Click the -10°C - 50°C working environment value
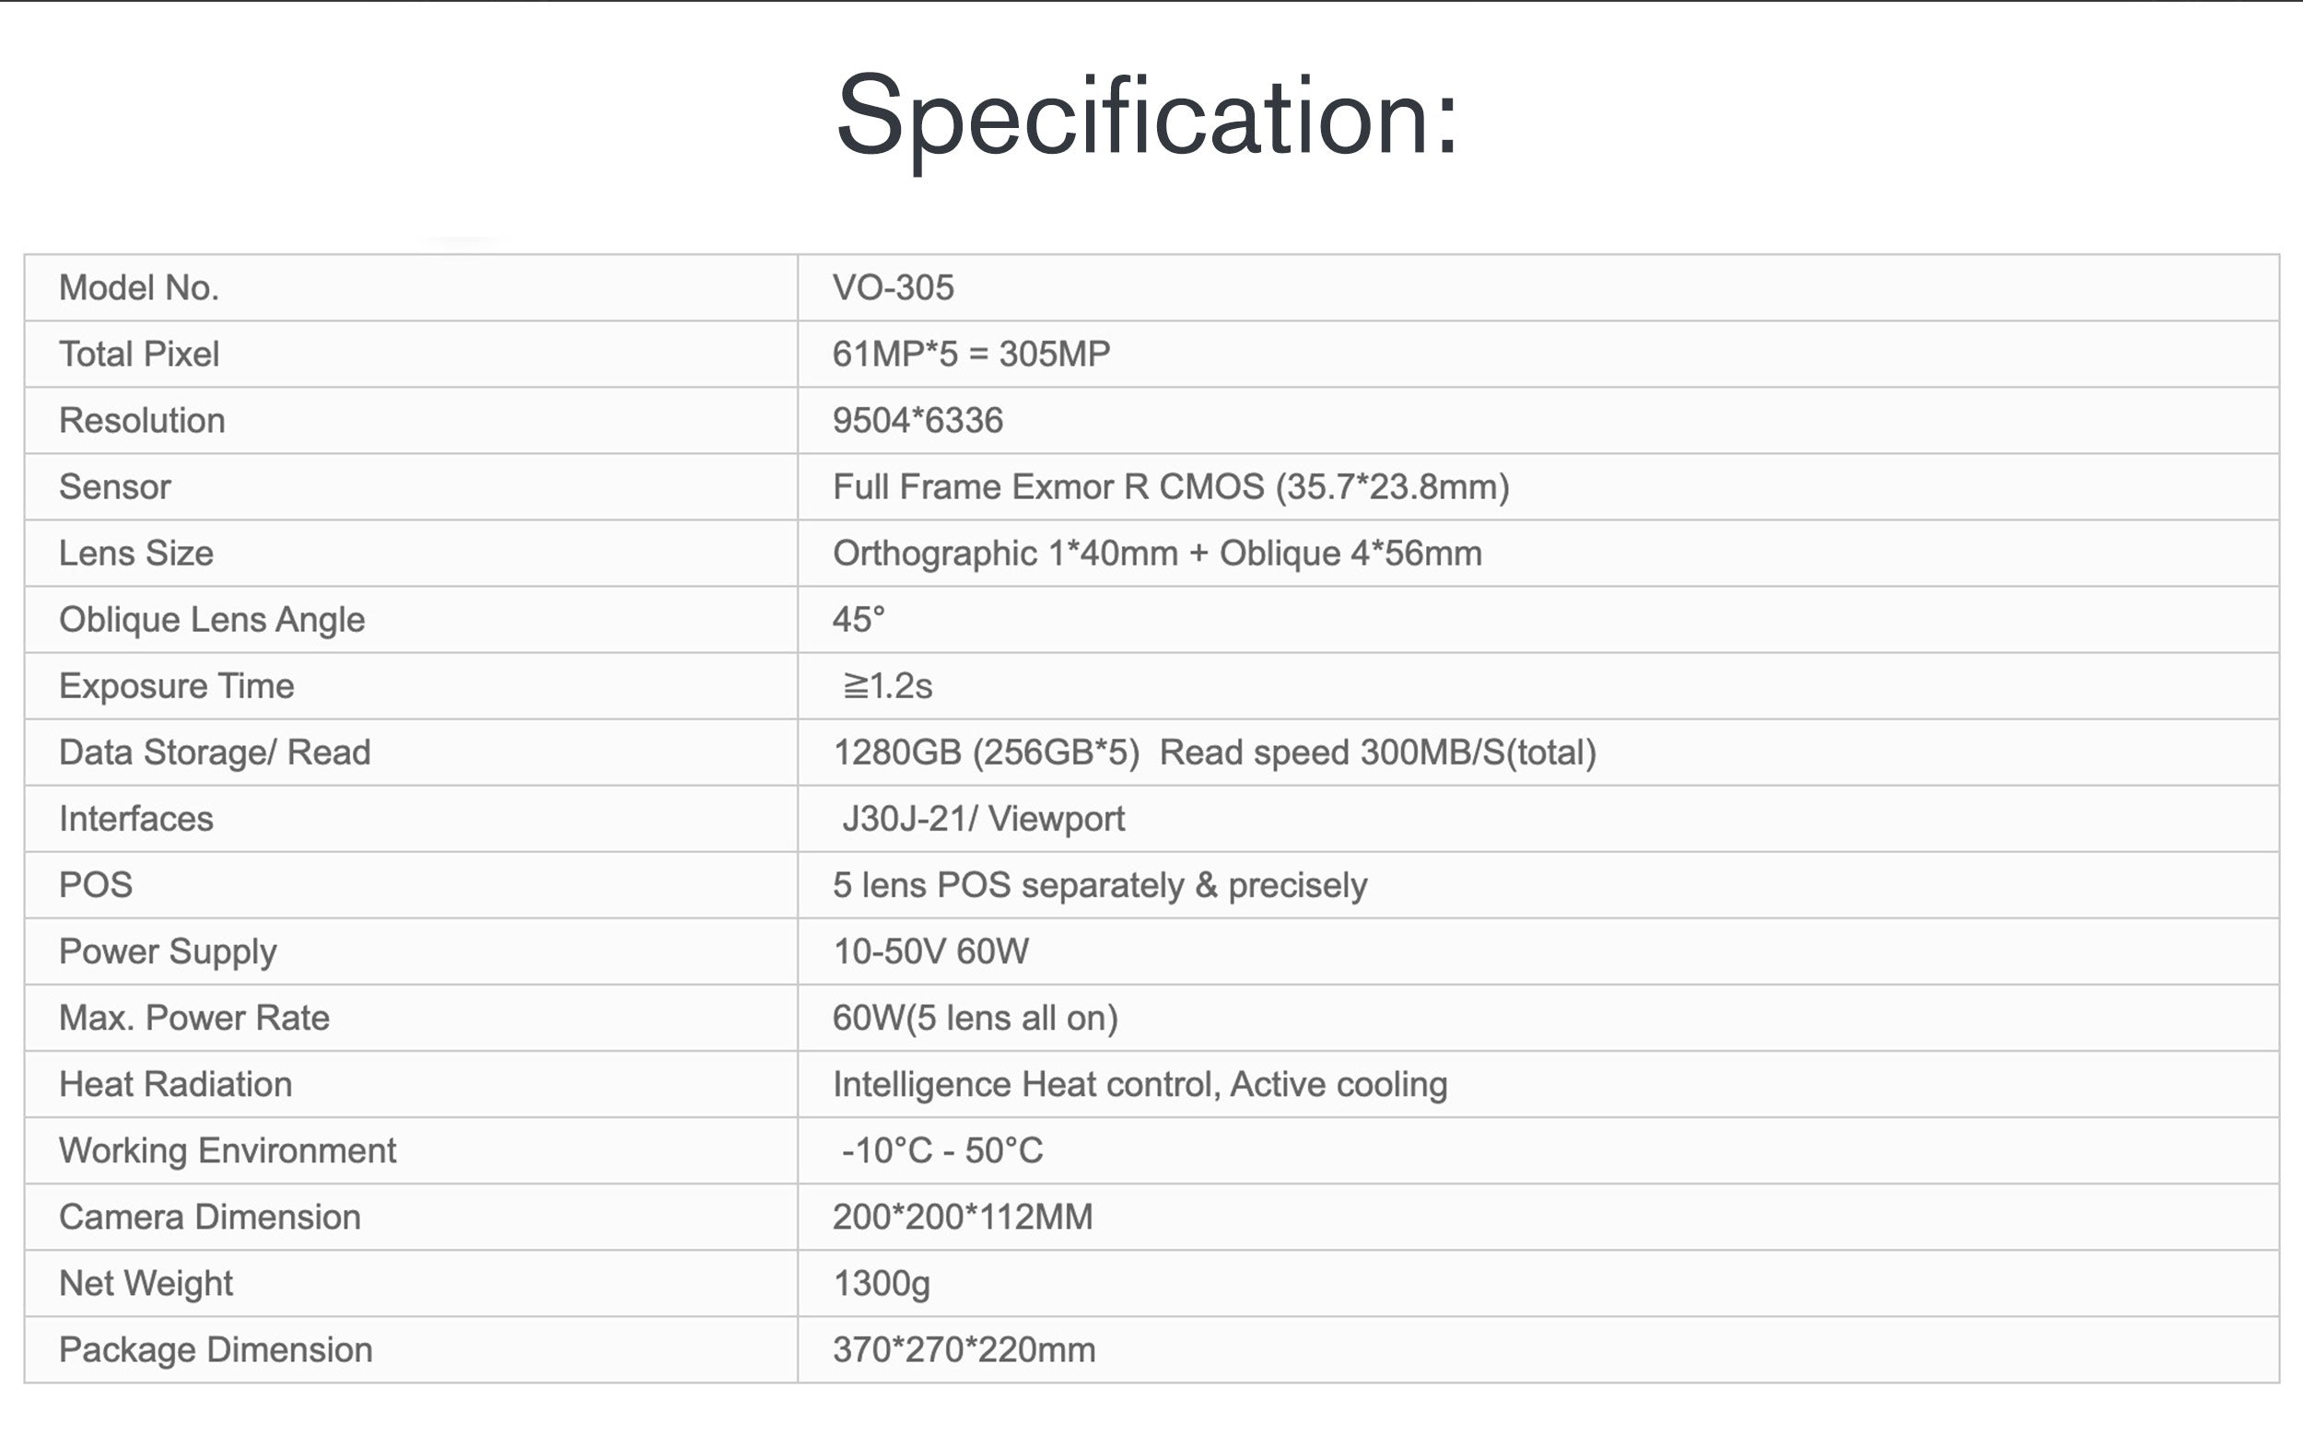Image resolution: width=2303 pixels, height=1446 pixels. click(942, 1150)
